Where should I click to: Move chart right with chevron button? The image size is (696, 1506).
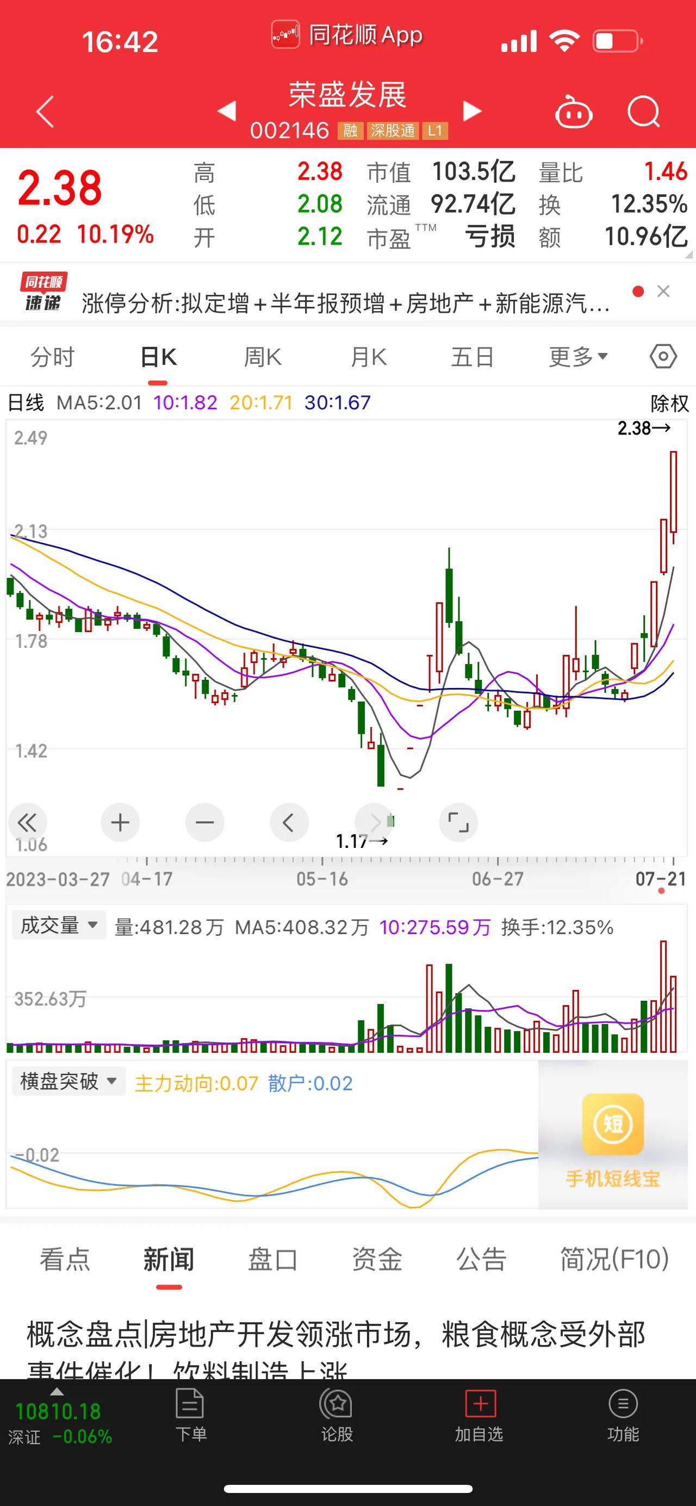click(374, 822)
